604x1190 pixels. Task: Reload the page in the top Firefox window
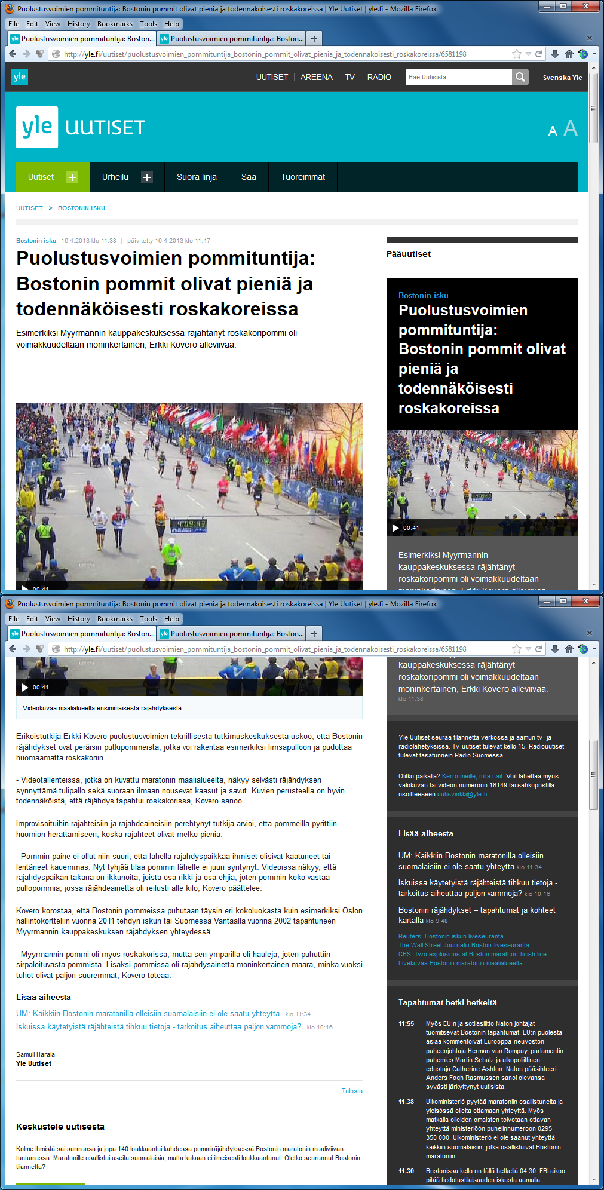(538, 54)
